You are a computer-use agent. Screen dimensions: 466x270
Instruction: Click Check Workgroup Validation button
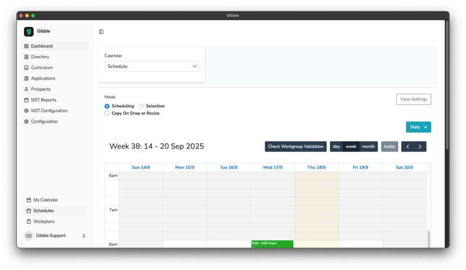pos(296,147)
